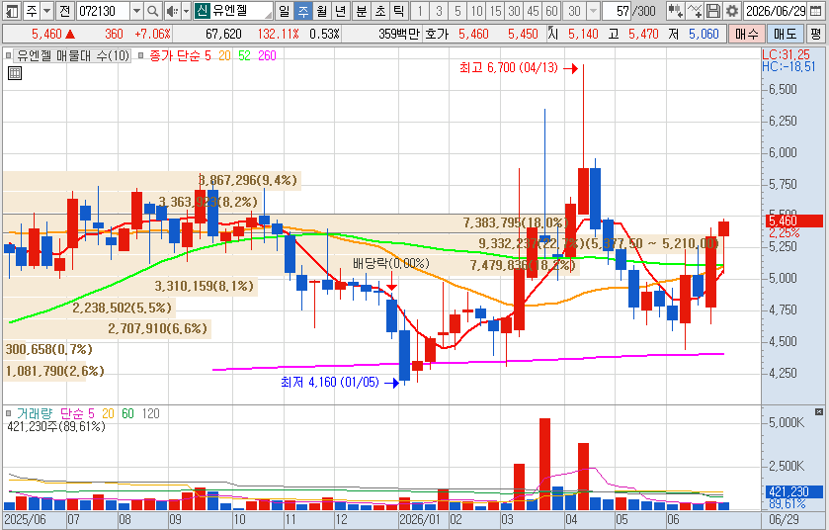The width and height of the screenshot is (829, 530).
Task: Select the 60 interval button
Action: [551, 11]
